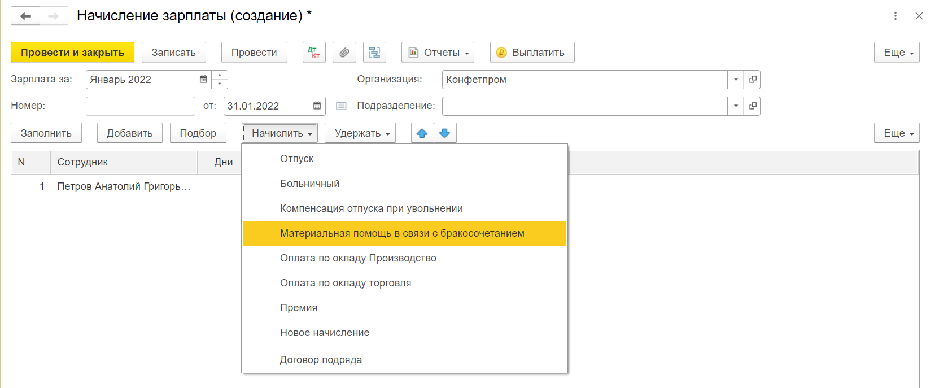This screenshot has height=388, width=935.
Task: Click the Добавить button
Action: 130,133
